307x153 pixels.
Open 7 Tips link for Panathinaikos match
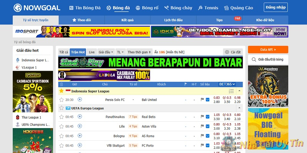tap(133, 117)
